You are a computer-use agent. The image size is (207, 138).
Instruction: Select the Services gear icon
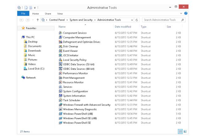click(61, 87)
